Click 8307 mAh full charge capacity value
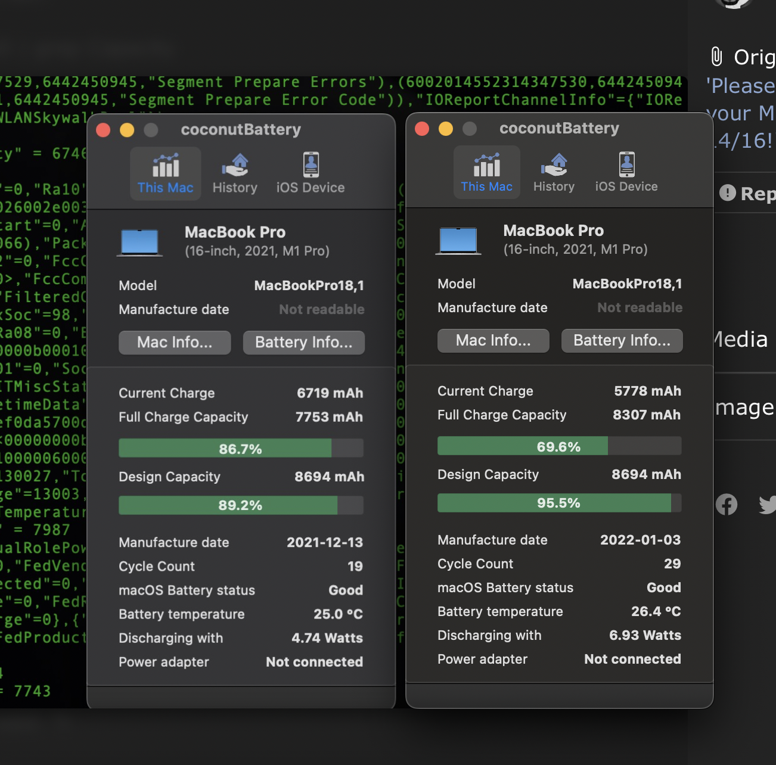The height and width of the screenshot is (765, 776). click(x=647, y=415)
